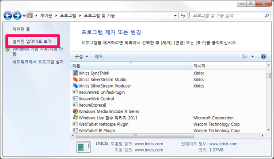Expand arrow after 프로그램 breadcrumb
Screen dimensions: 274x159
tap(80, 16)
